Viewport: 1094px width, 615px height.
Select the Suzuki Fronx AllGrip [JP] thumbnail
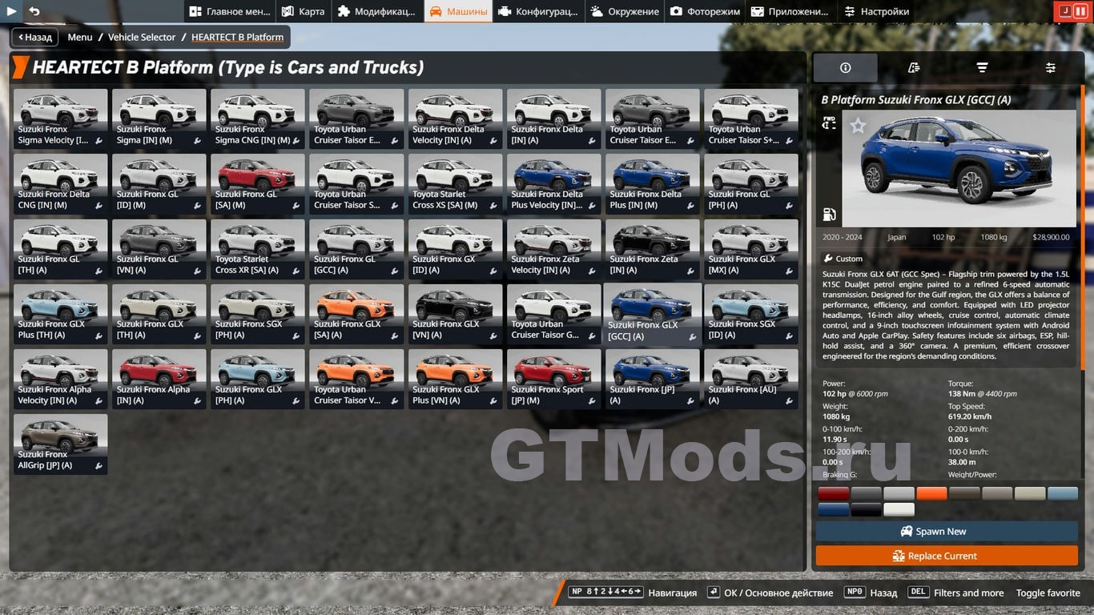(60, 444)
